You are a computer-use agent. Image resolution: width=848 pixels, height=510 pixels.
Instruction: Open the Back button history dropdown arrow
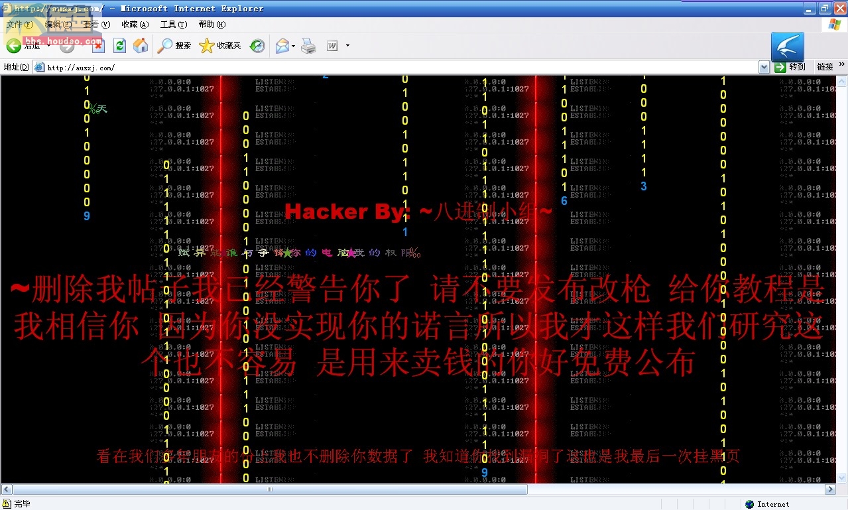pos(49,46)
